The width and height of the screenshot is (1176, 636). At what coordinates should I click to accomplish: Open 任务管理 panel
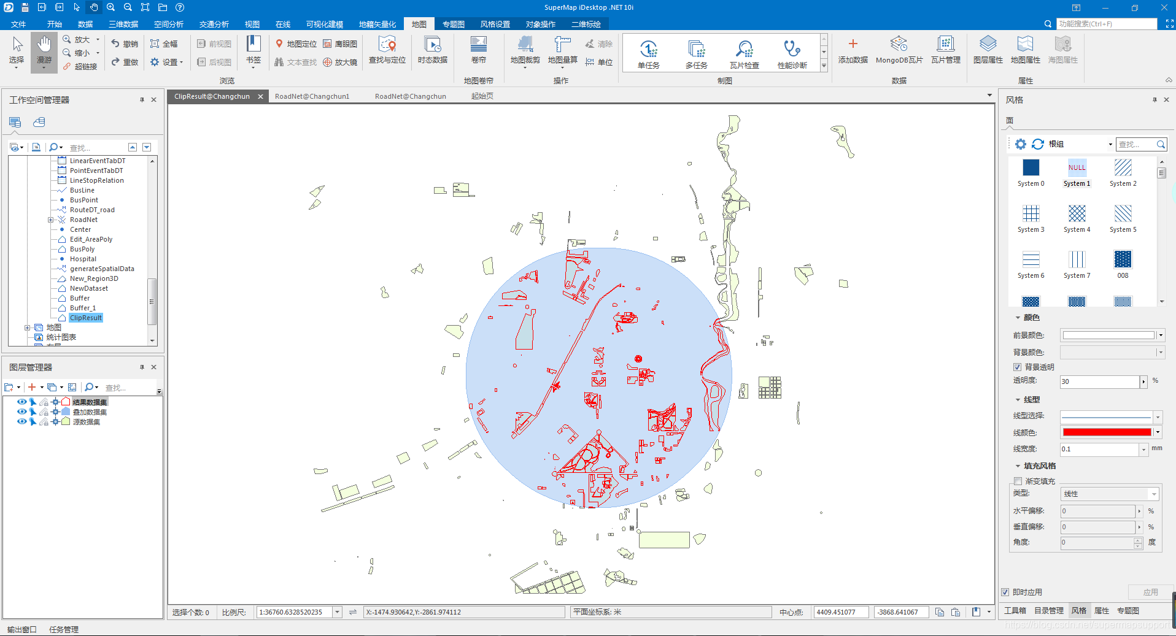[64, 629]
